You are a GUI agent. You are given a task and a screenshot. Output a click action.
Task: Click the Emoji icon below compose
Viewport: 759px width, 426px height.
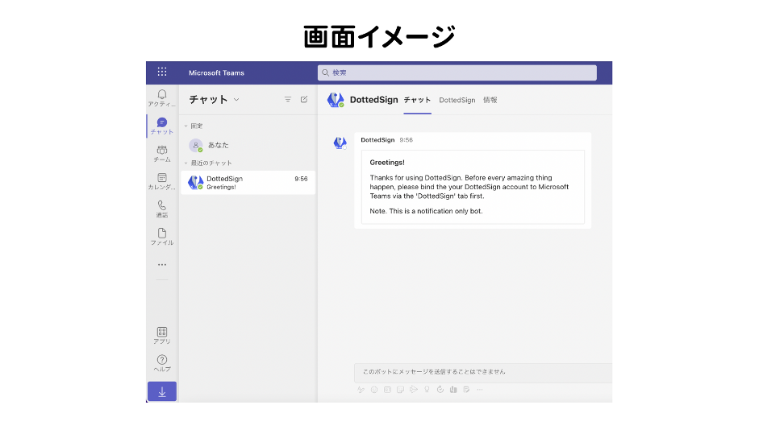click(x=374, y=390)
